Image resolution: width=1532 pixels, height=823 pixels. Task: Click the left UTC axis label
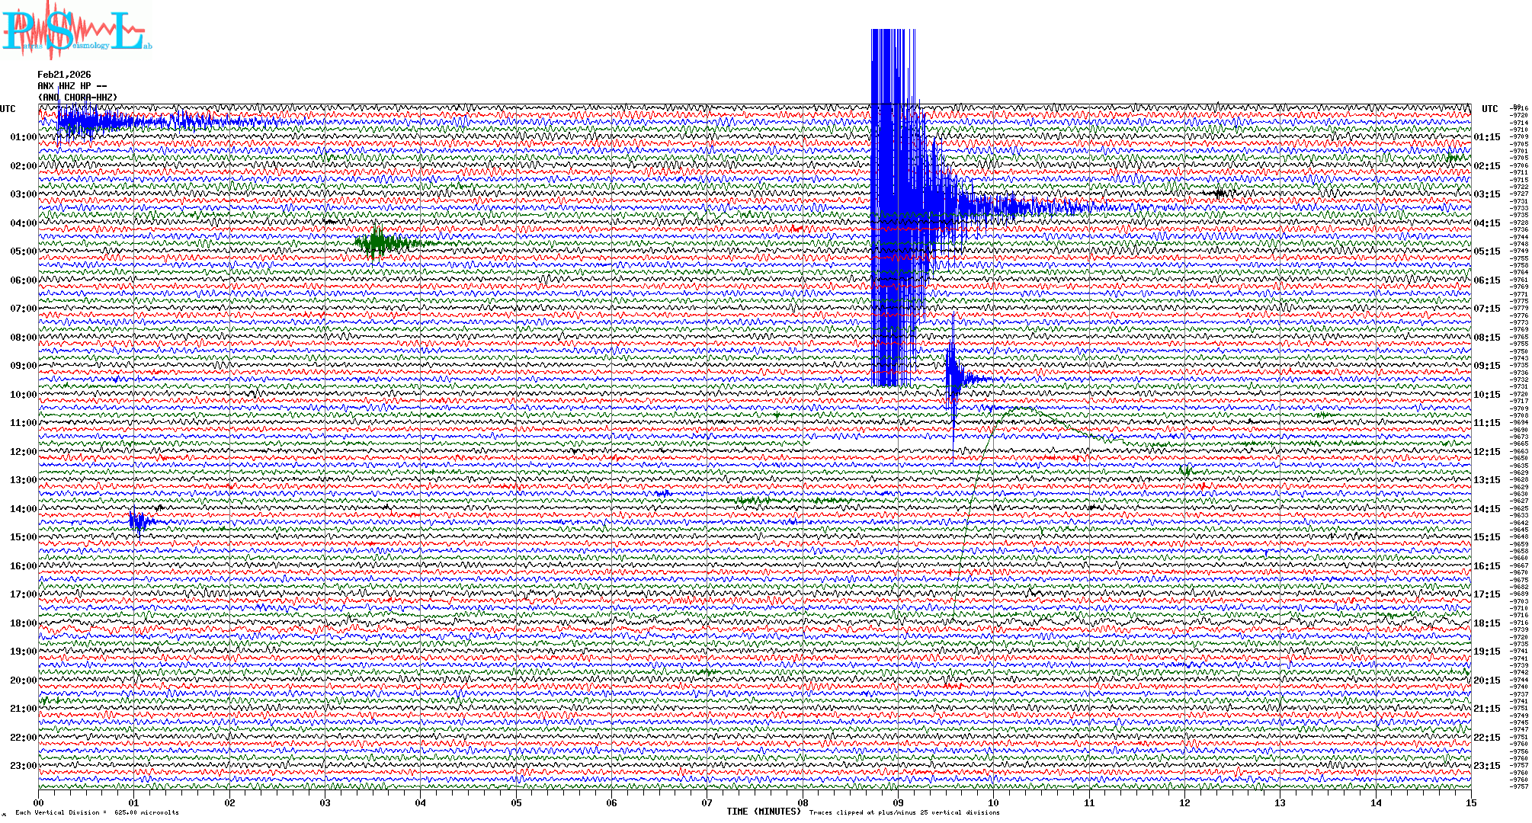click(x=8, y=109)
